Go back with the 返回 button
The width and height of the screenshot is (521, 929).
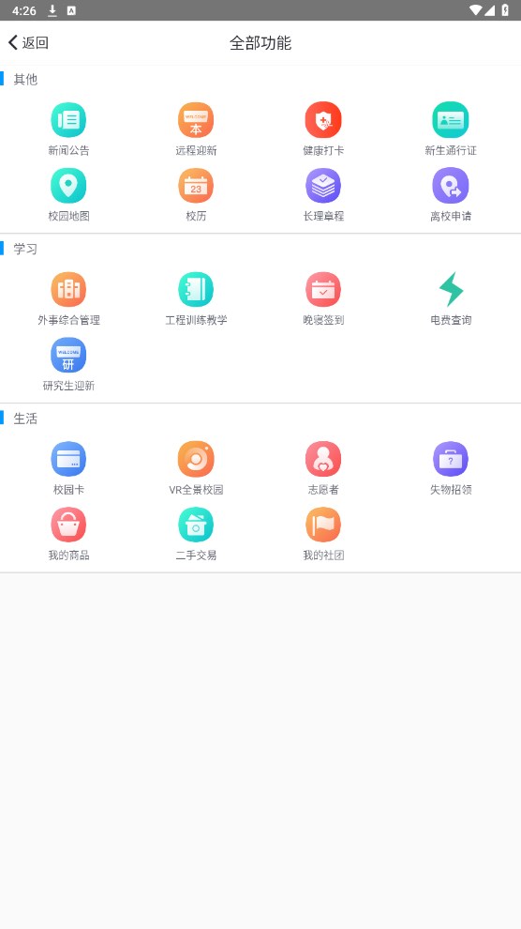tap(28, 42)
